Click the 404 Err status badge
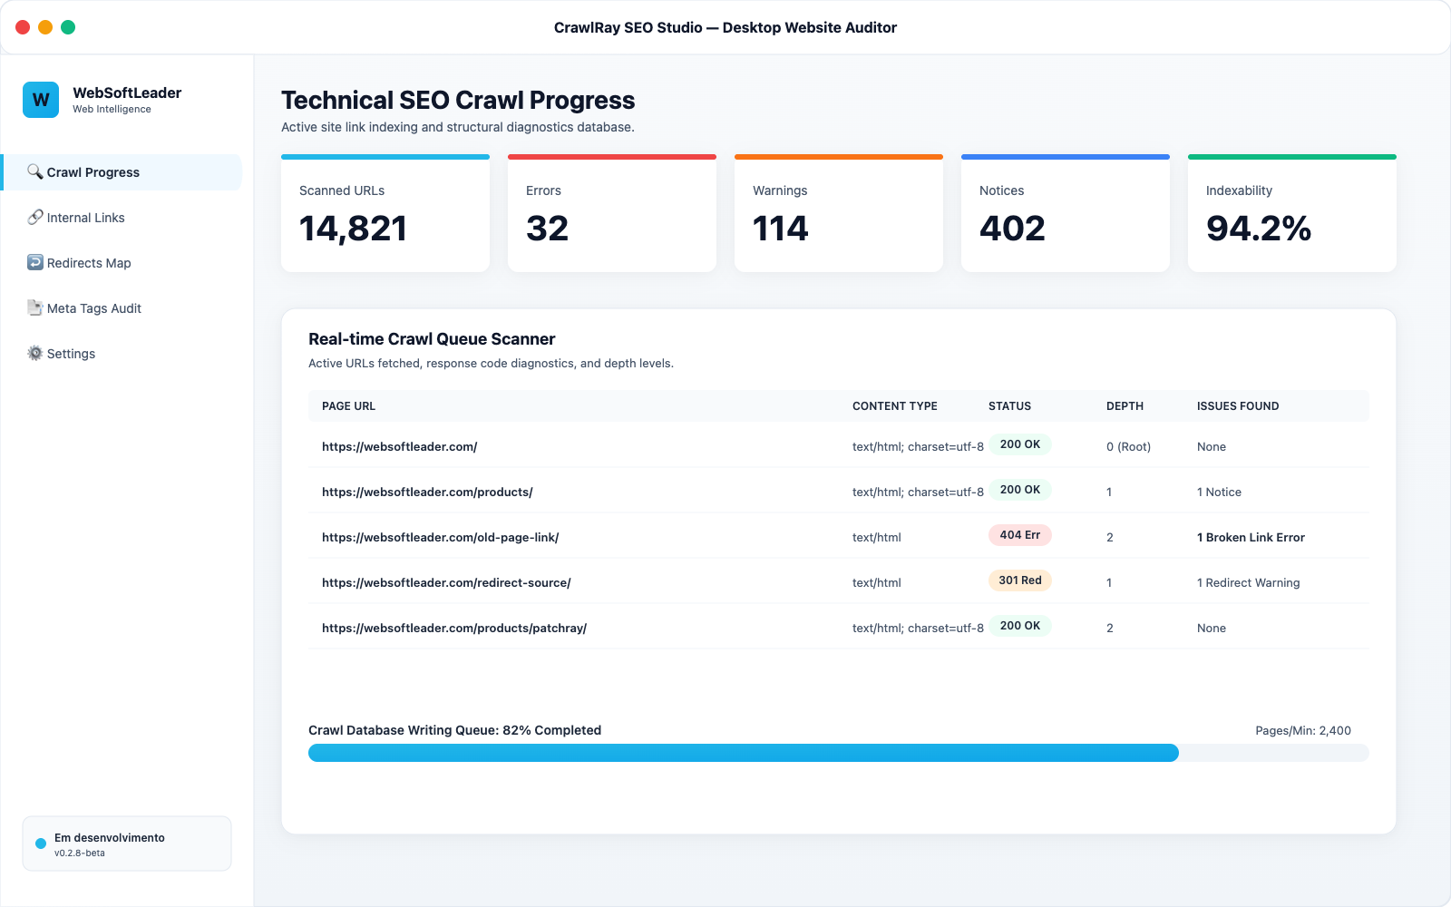The height and width of the screenshot is (907, 1451). [x=1020, y=535]
